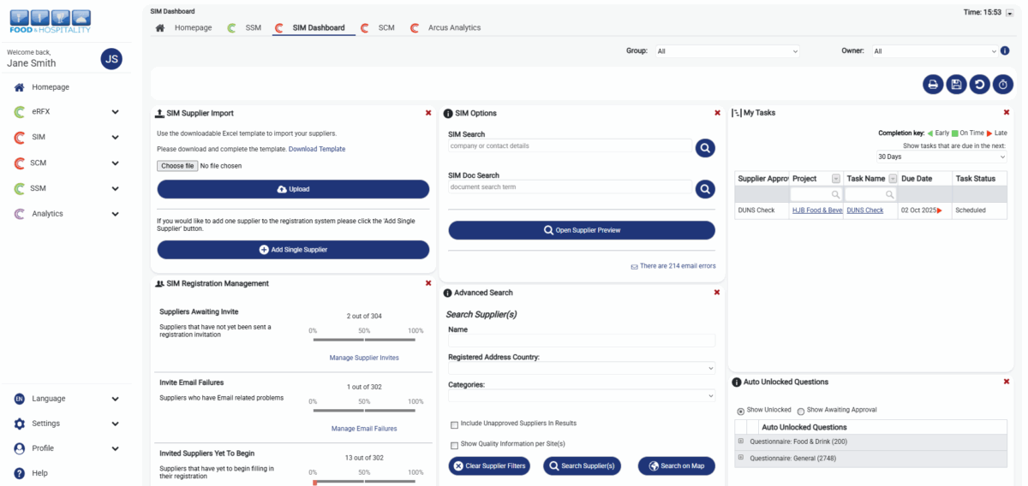Close the My Tasks panel

pos(1007,112)
